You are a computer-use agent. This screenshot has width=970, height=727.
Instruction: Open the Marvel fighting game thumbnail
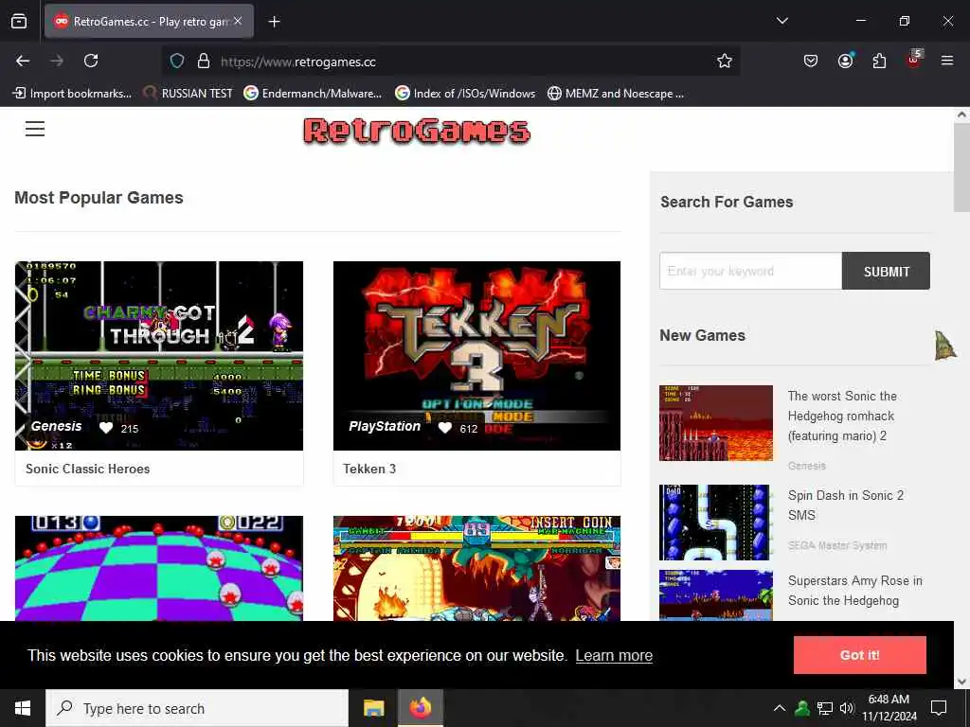[x=476, y=568]
